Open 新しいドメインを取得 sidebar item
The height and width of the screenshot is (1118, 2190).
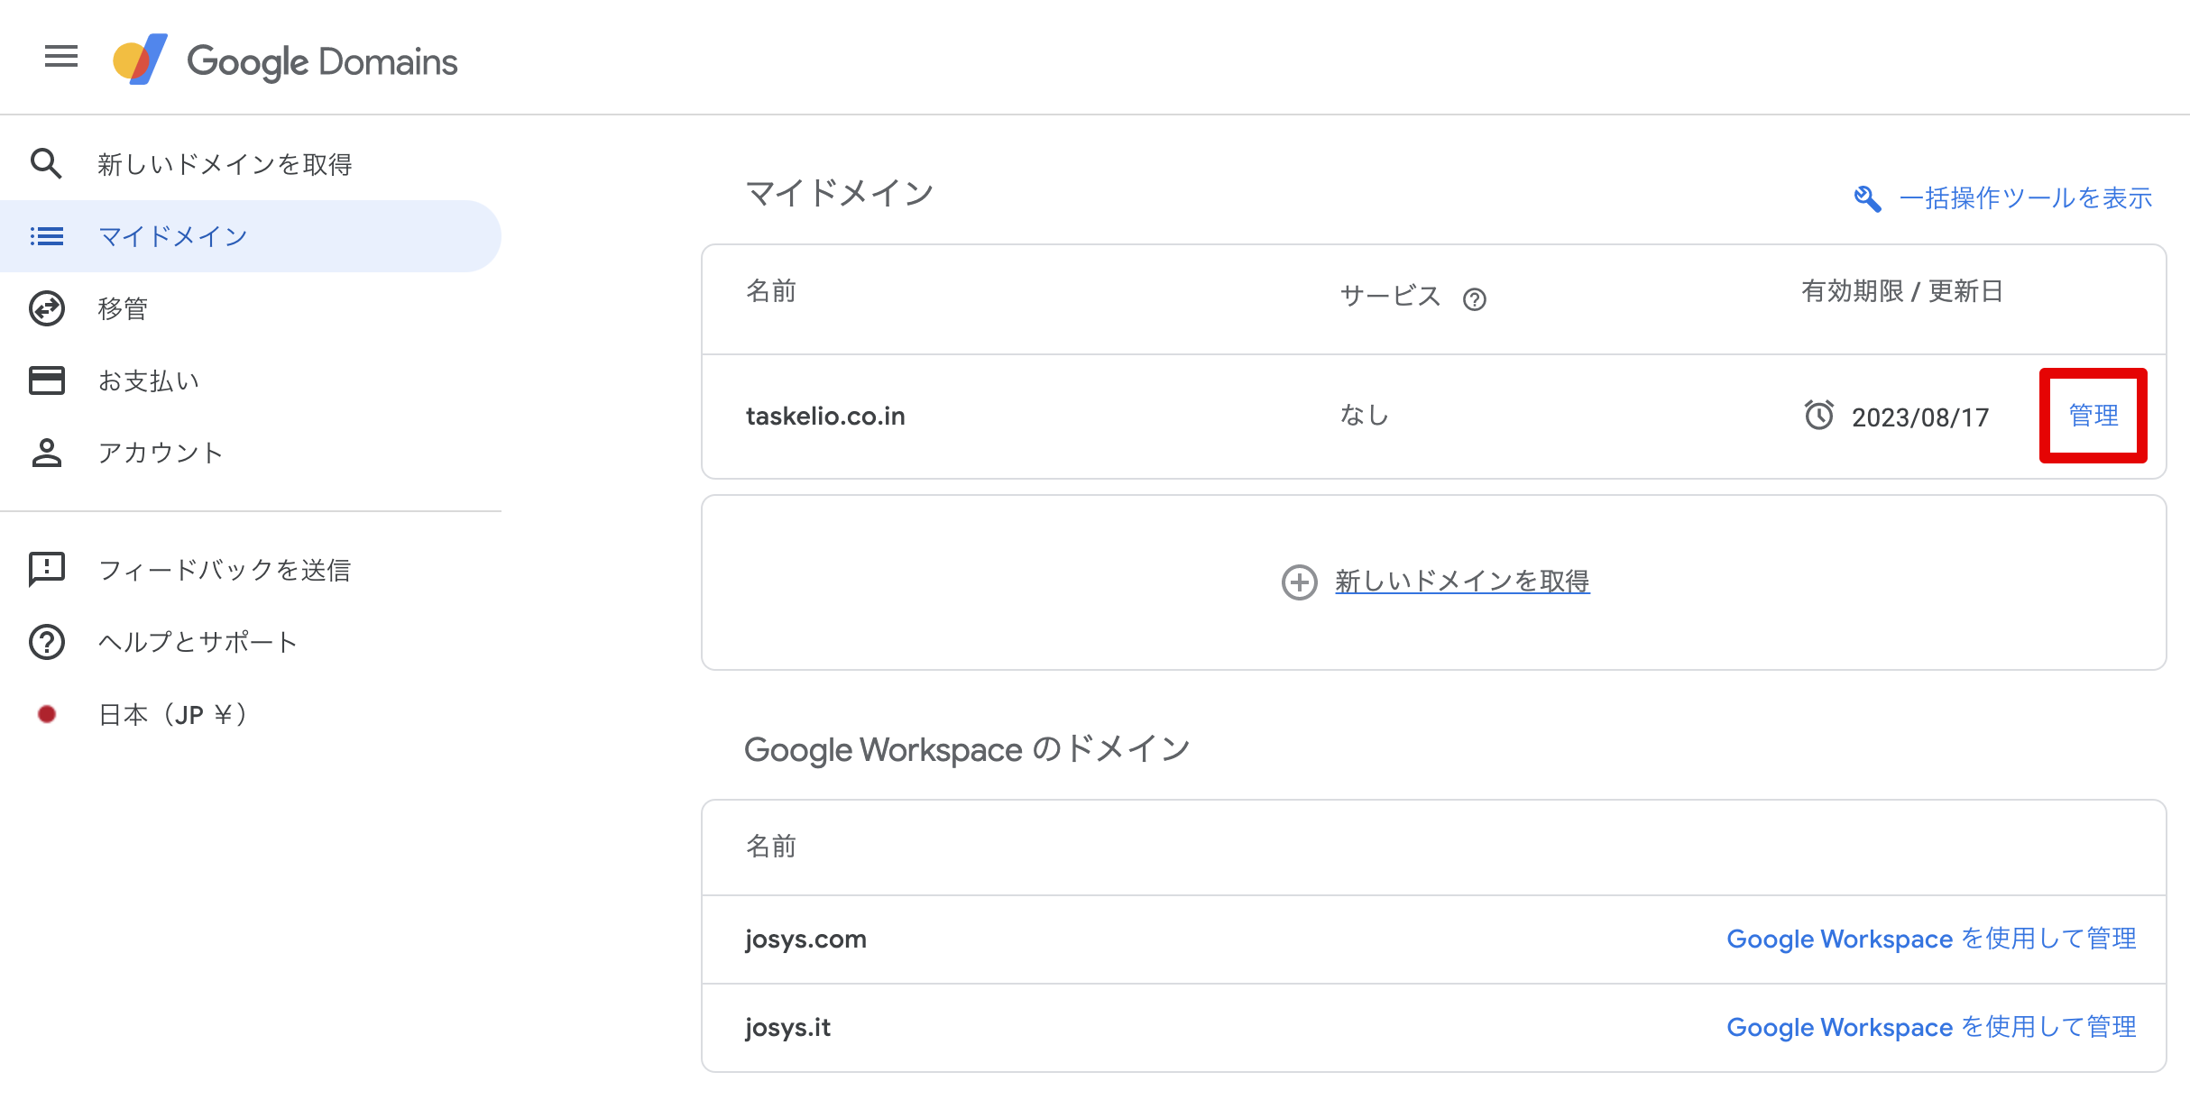[225, 164]
